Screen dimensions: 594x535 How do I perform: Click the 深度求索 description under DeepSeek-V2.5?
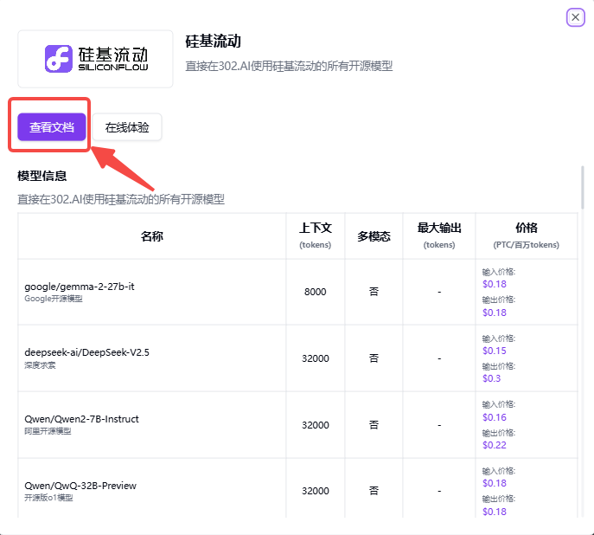coord(40,365)
